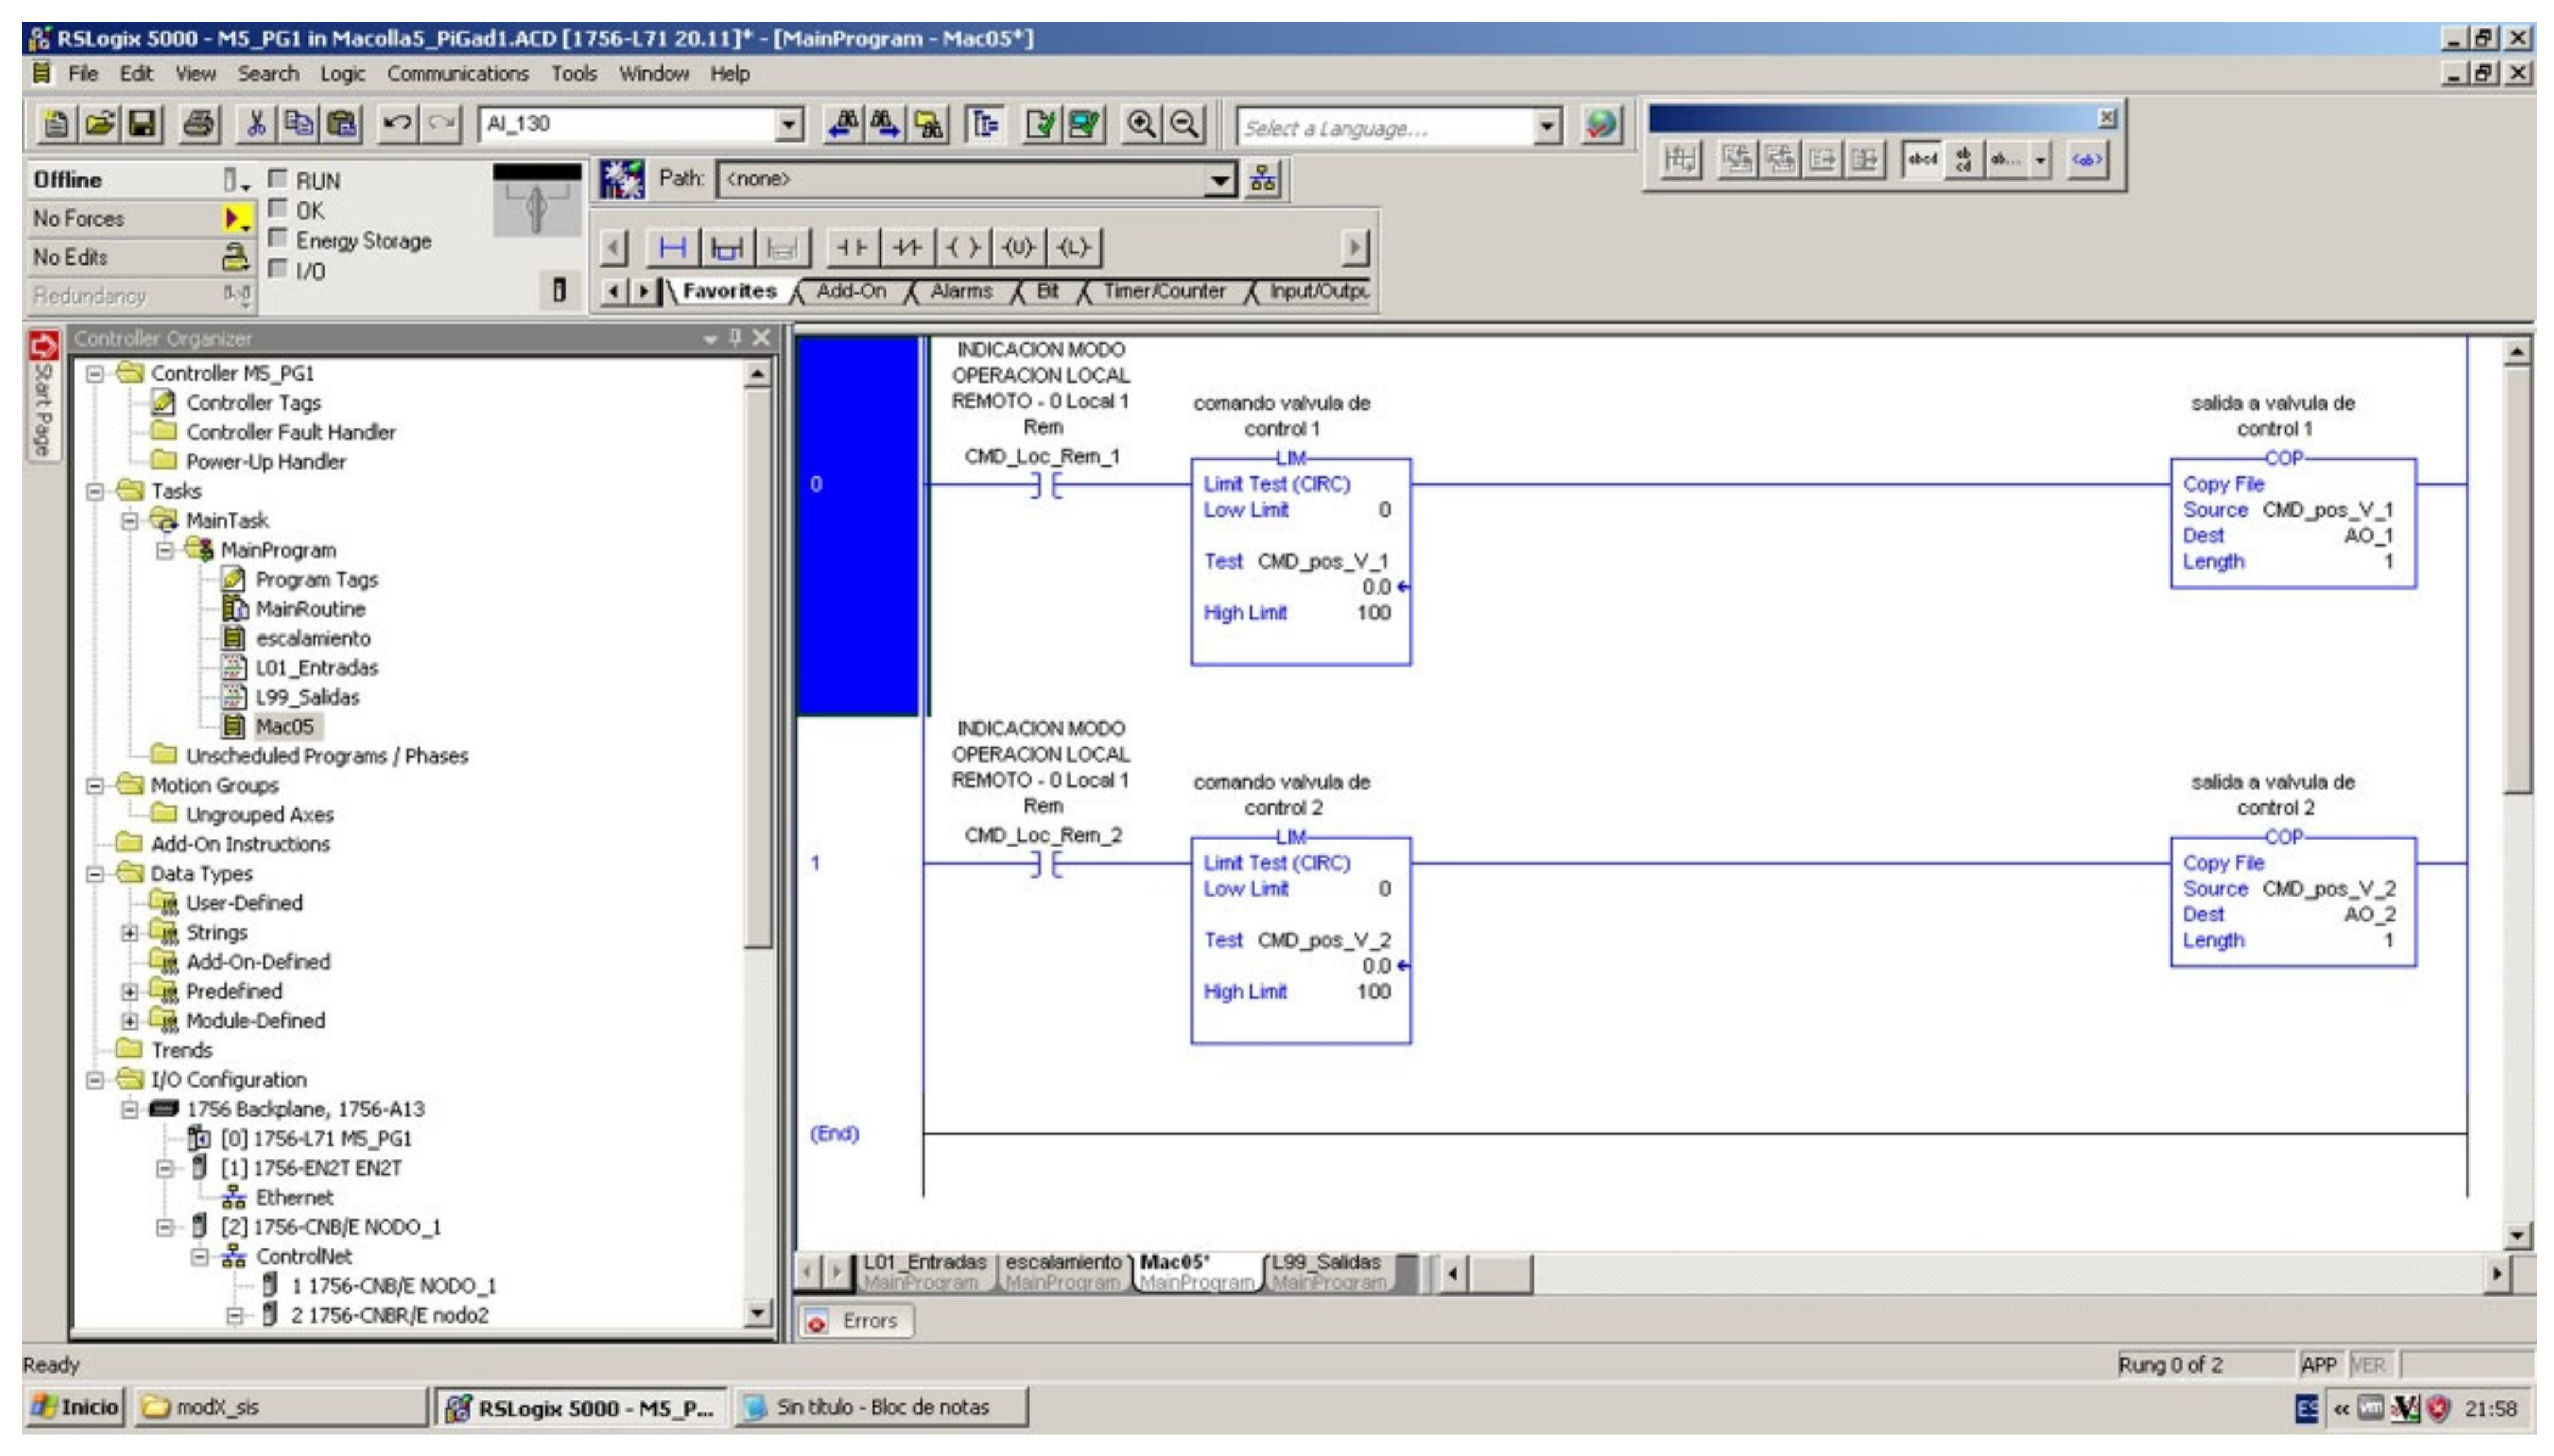Image resolution: width=2554 pixels, height=1456 pixels.
Task: Insert Examine Off (XIO) contact
Action: [x=907, y=247]
